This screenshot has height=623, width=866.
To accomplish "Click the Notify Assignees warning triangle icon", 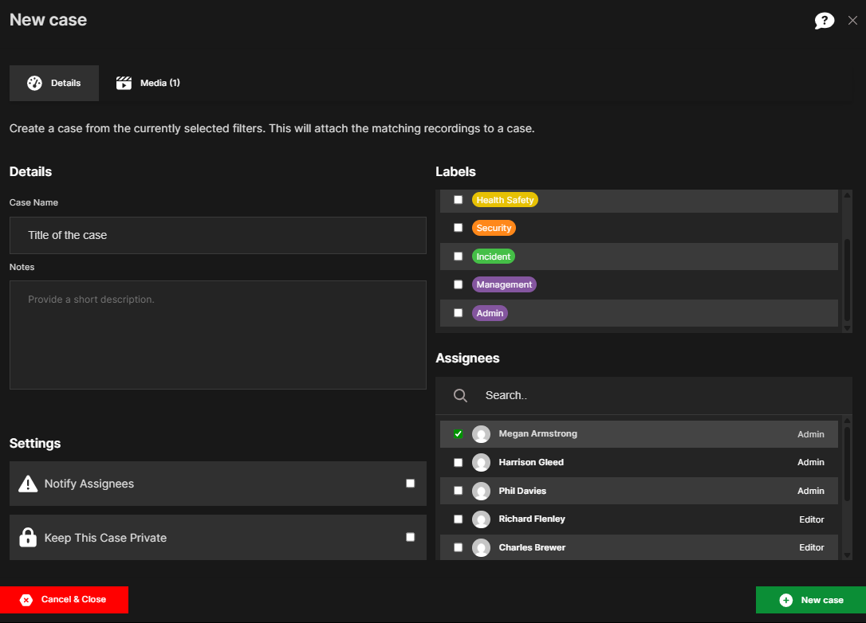I will click(x=28, y=484).
